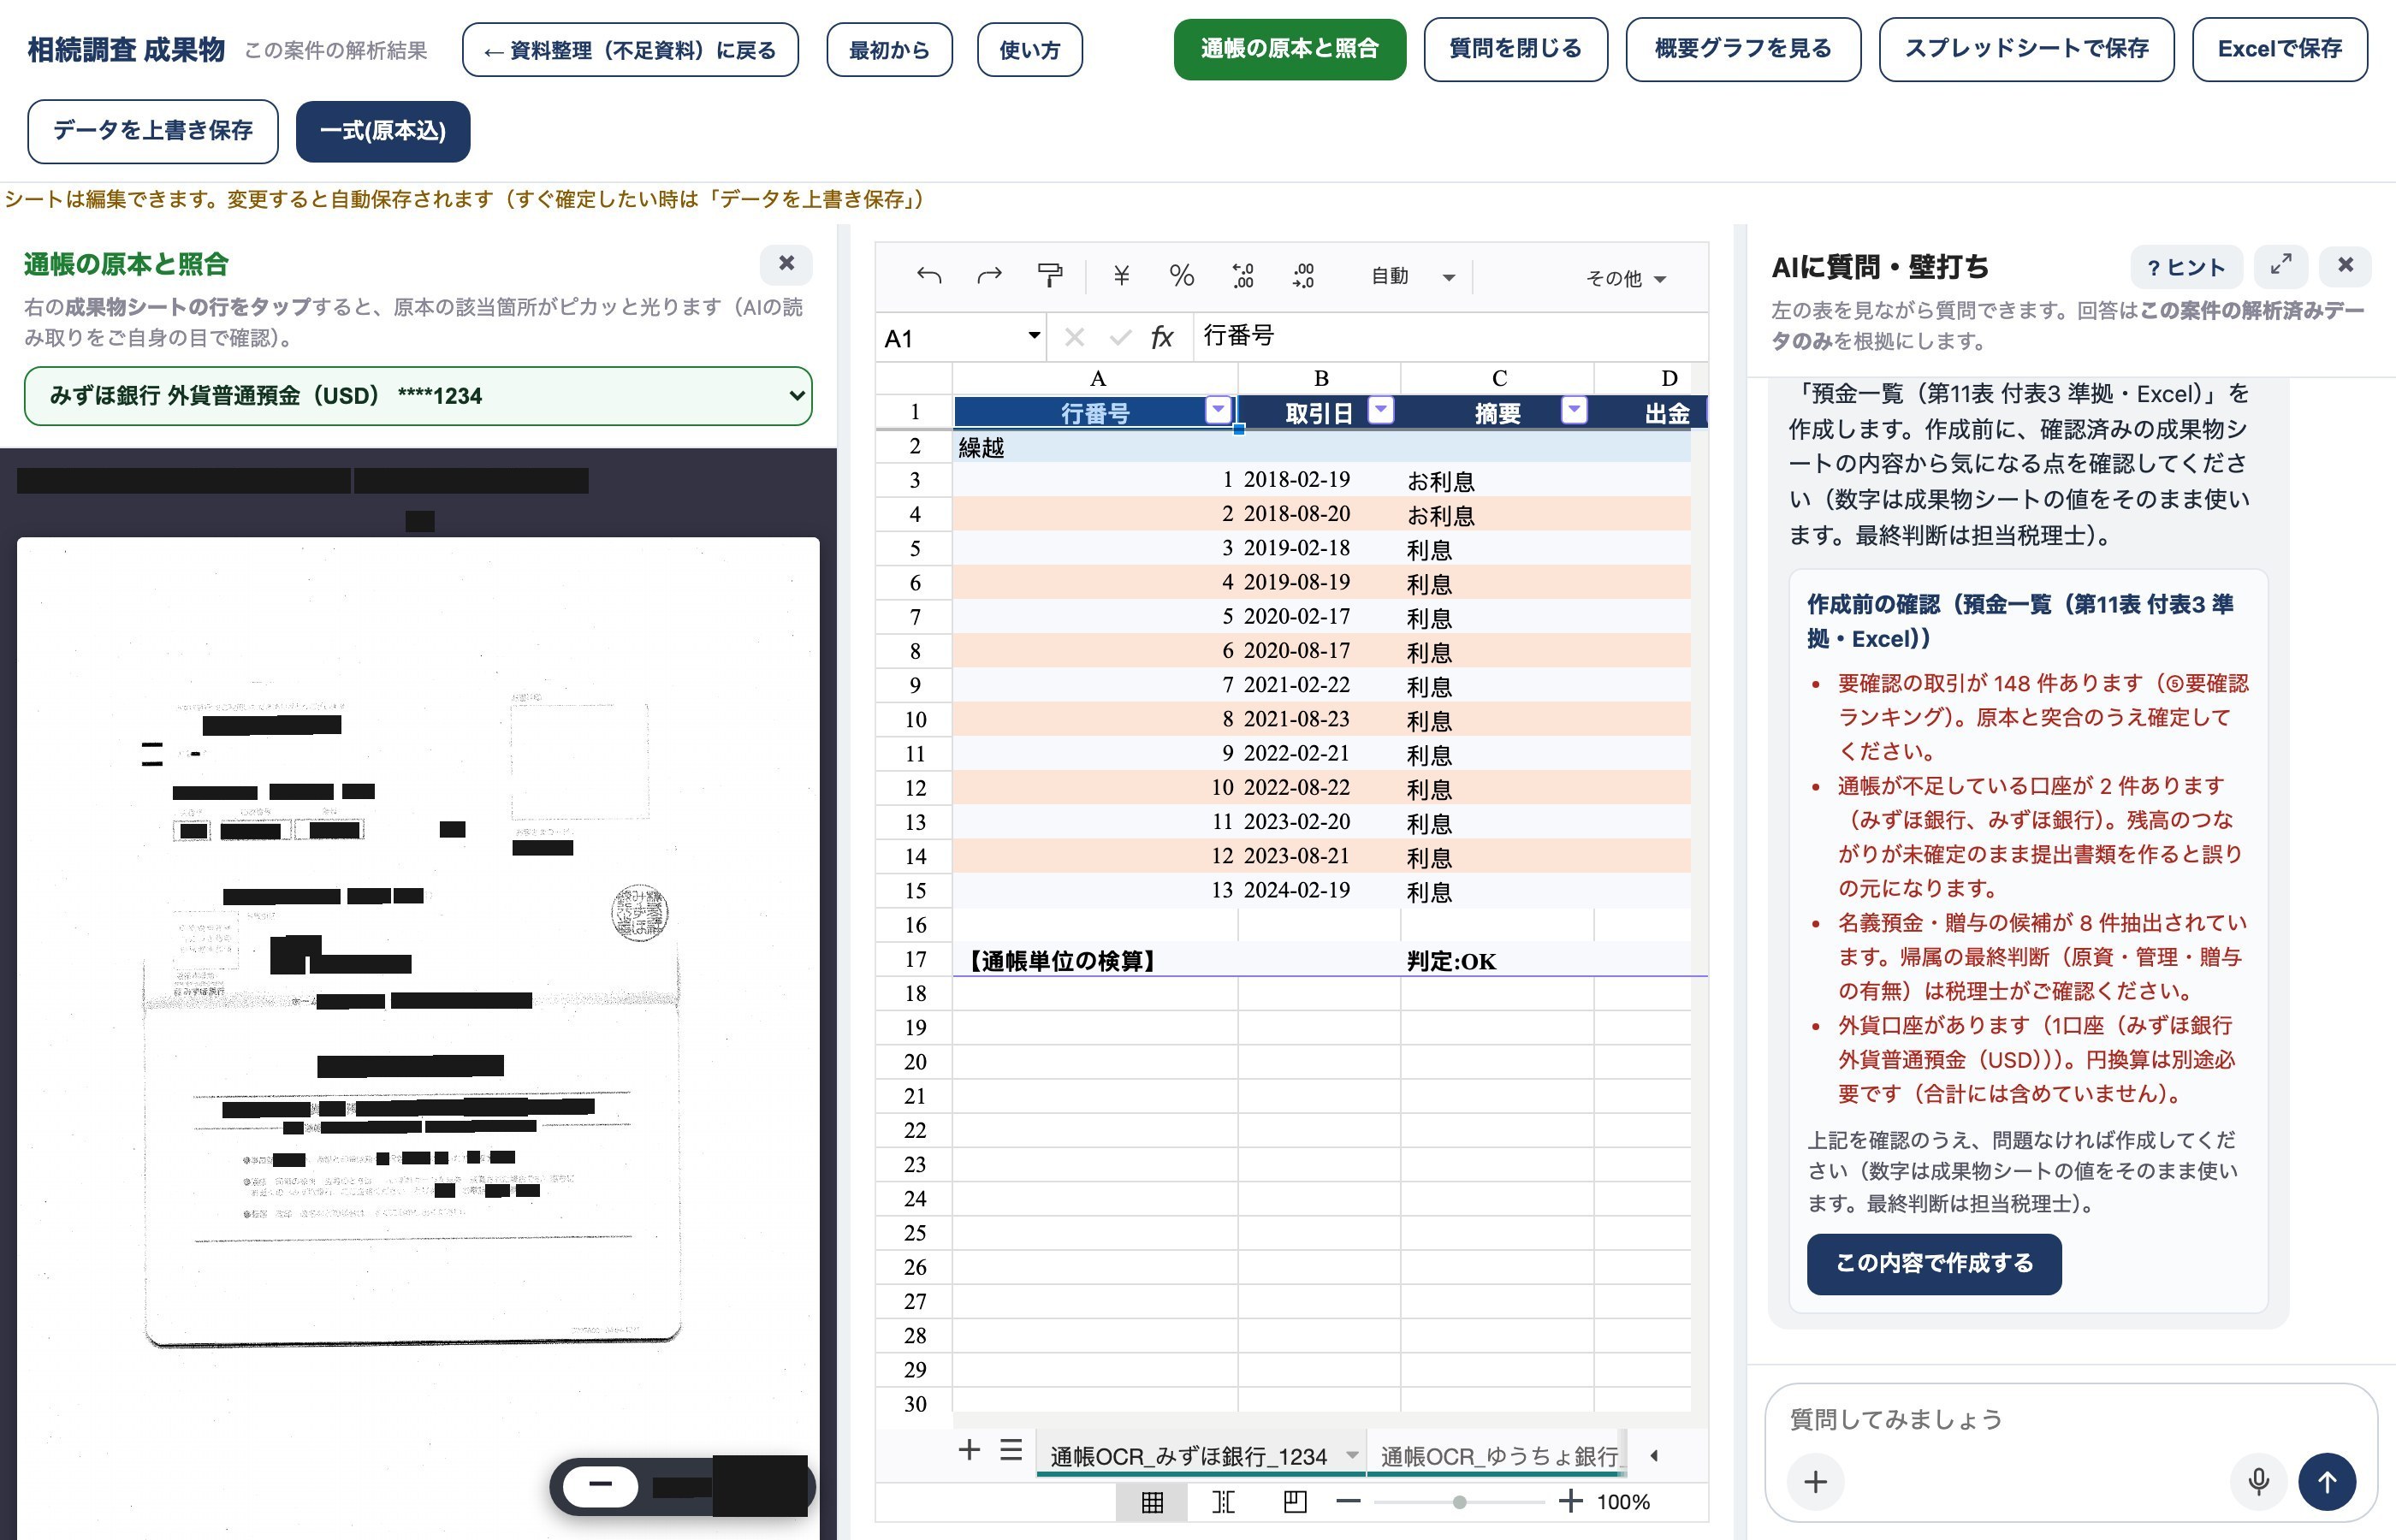
Task: Decrease decimal places
Action: click(x=1242, y=276)
